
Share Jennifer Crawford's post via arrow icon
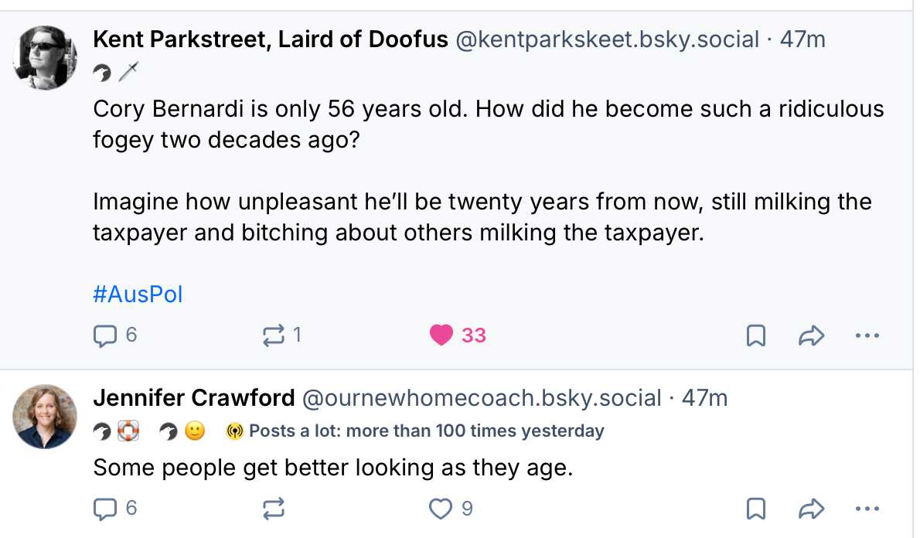811,509
